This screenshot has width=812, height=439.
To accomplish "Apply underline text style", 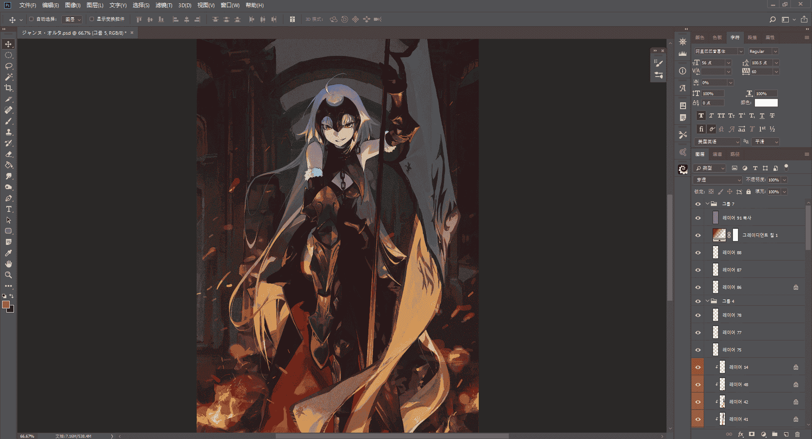I will pos(762,116).
